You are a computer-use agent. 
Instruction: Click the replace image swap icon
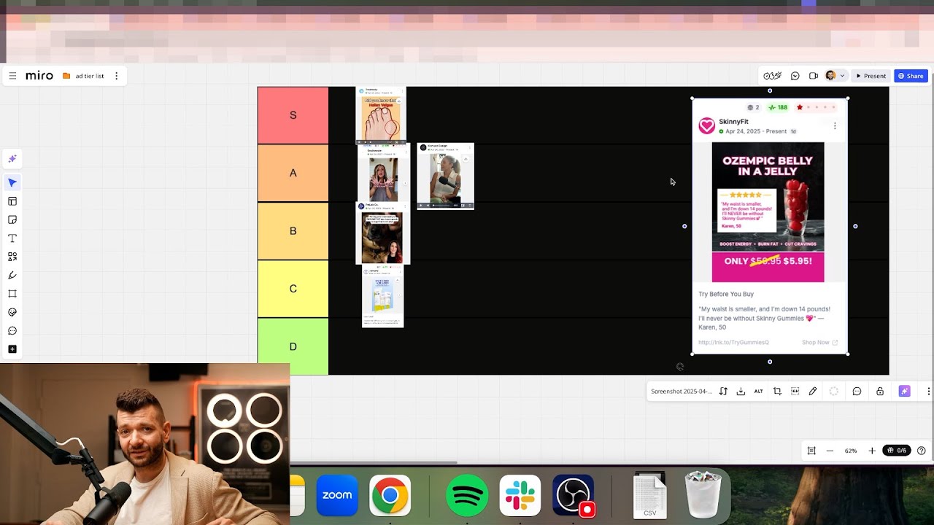(723, 392)
